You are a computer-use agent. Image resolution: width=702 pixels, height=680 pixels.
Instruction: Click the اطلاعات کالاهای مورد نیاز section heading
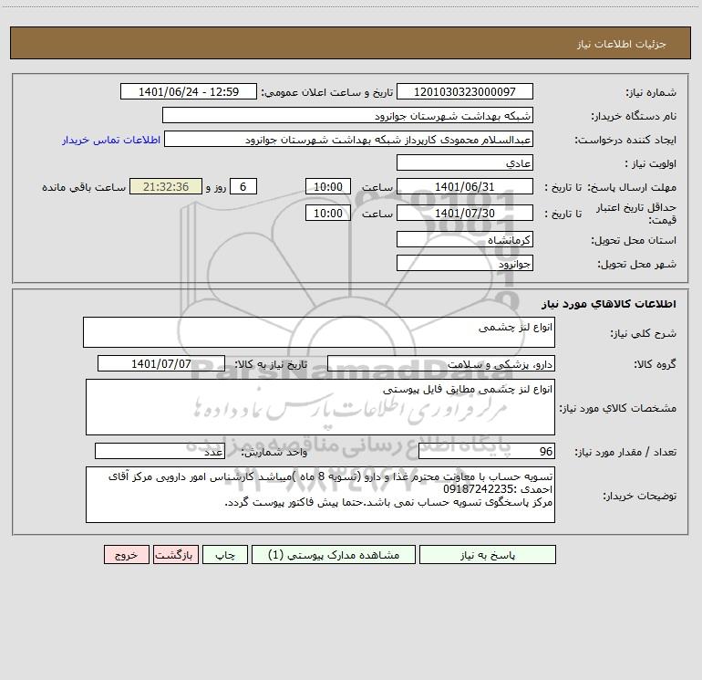pyautogui.click(x=609, y=304)
